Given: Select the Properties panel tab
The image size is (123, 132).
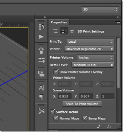Looking at the screenshot, I should (x=59, y=22).
